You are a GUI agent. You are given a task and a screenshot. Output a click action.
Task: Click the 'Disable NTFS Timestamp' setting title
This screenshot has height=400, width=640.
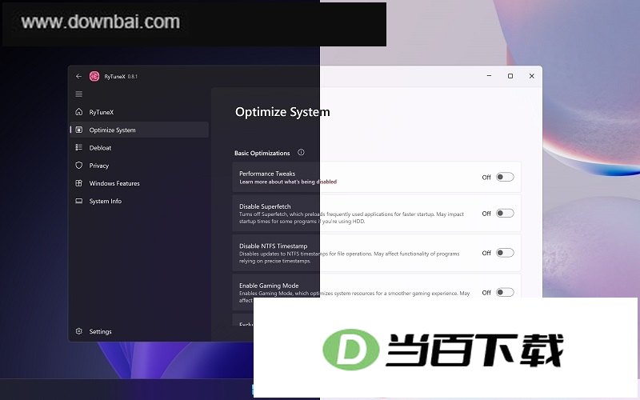point(273,246)
